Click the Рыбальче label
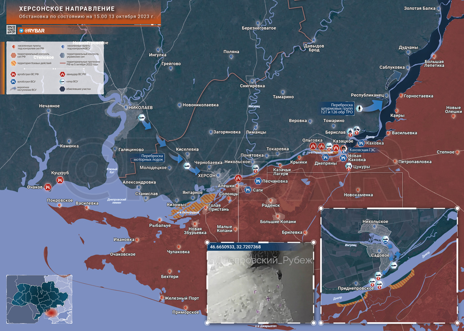Screen dimensions: 464x331 pyautogui.click(x=160, y=225)
